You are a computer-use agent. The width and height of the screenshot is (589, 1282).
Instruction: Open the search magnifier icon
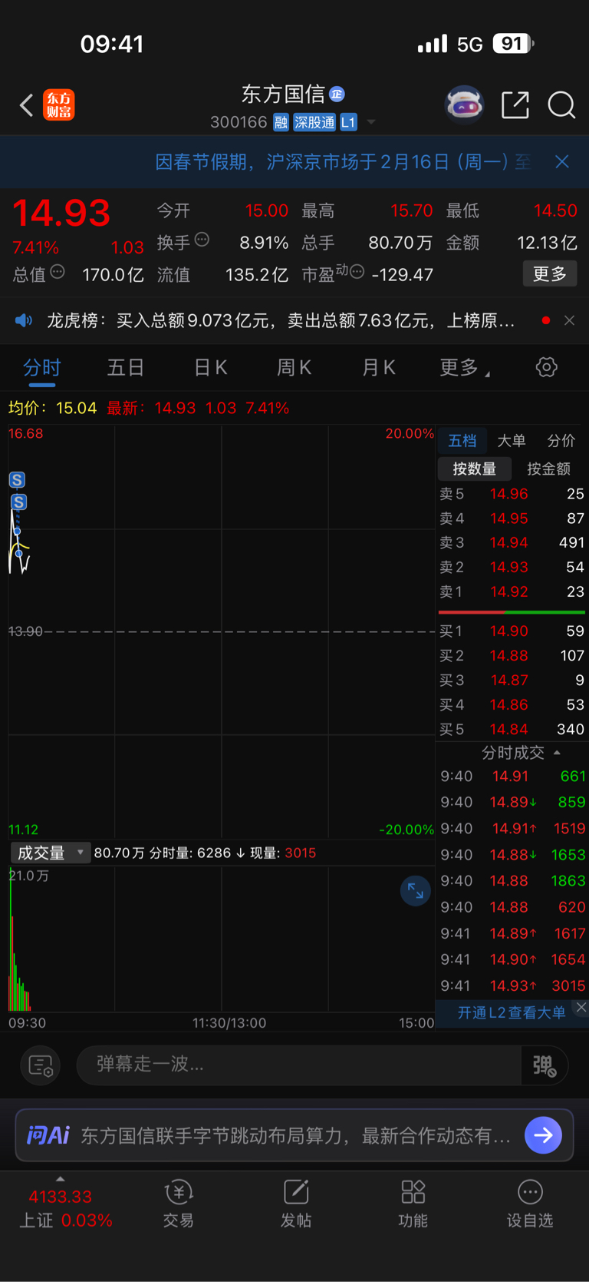561,105
